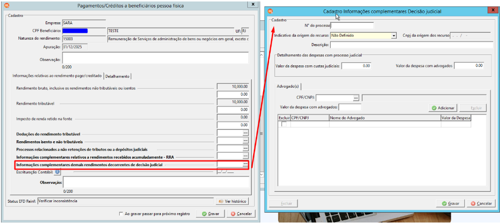Open CPF/CNPJ lookup ellipsis for advogado

click(356, 98)
